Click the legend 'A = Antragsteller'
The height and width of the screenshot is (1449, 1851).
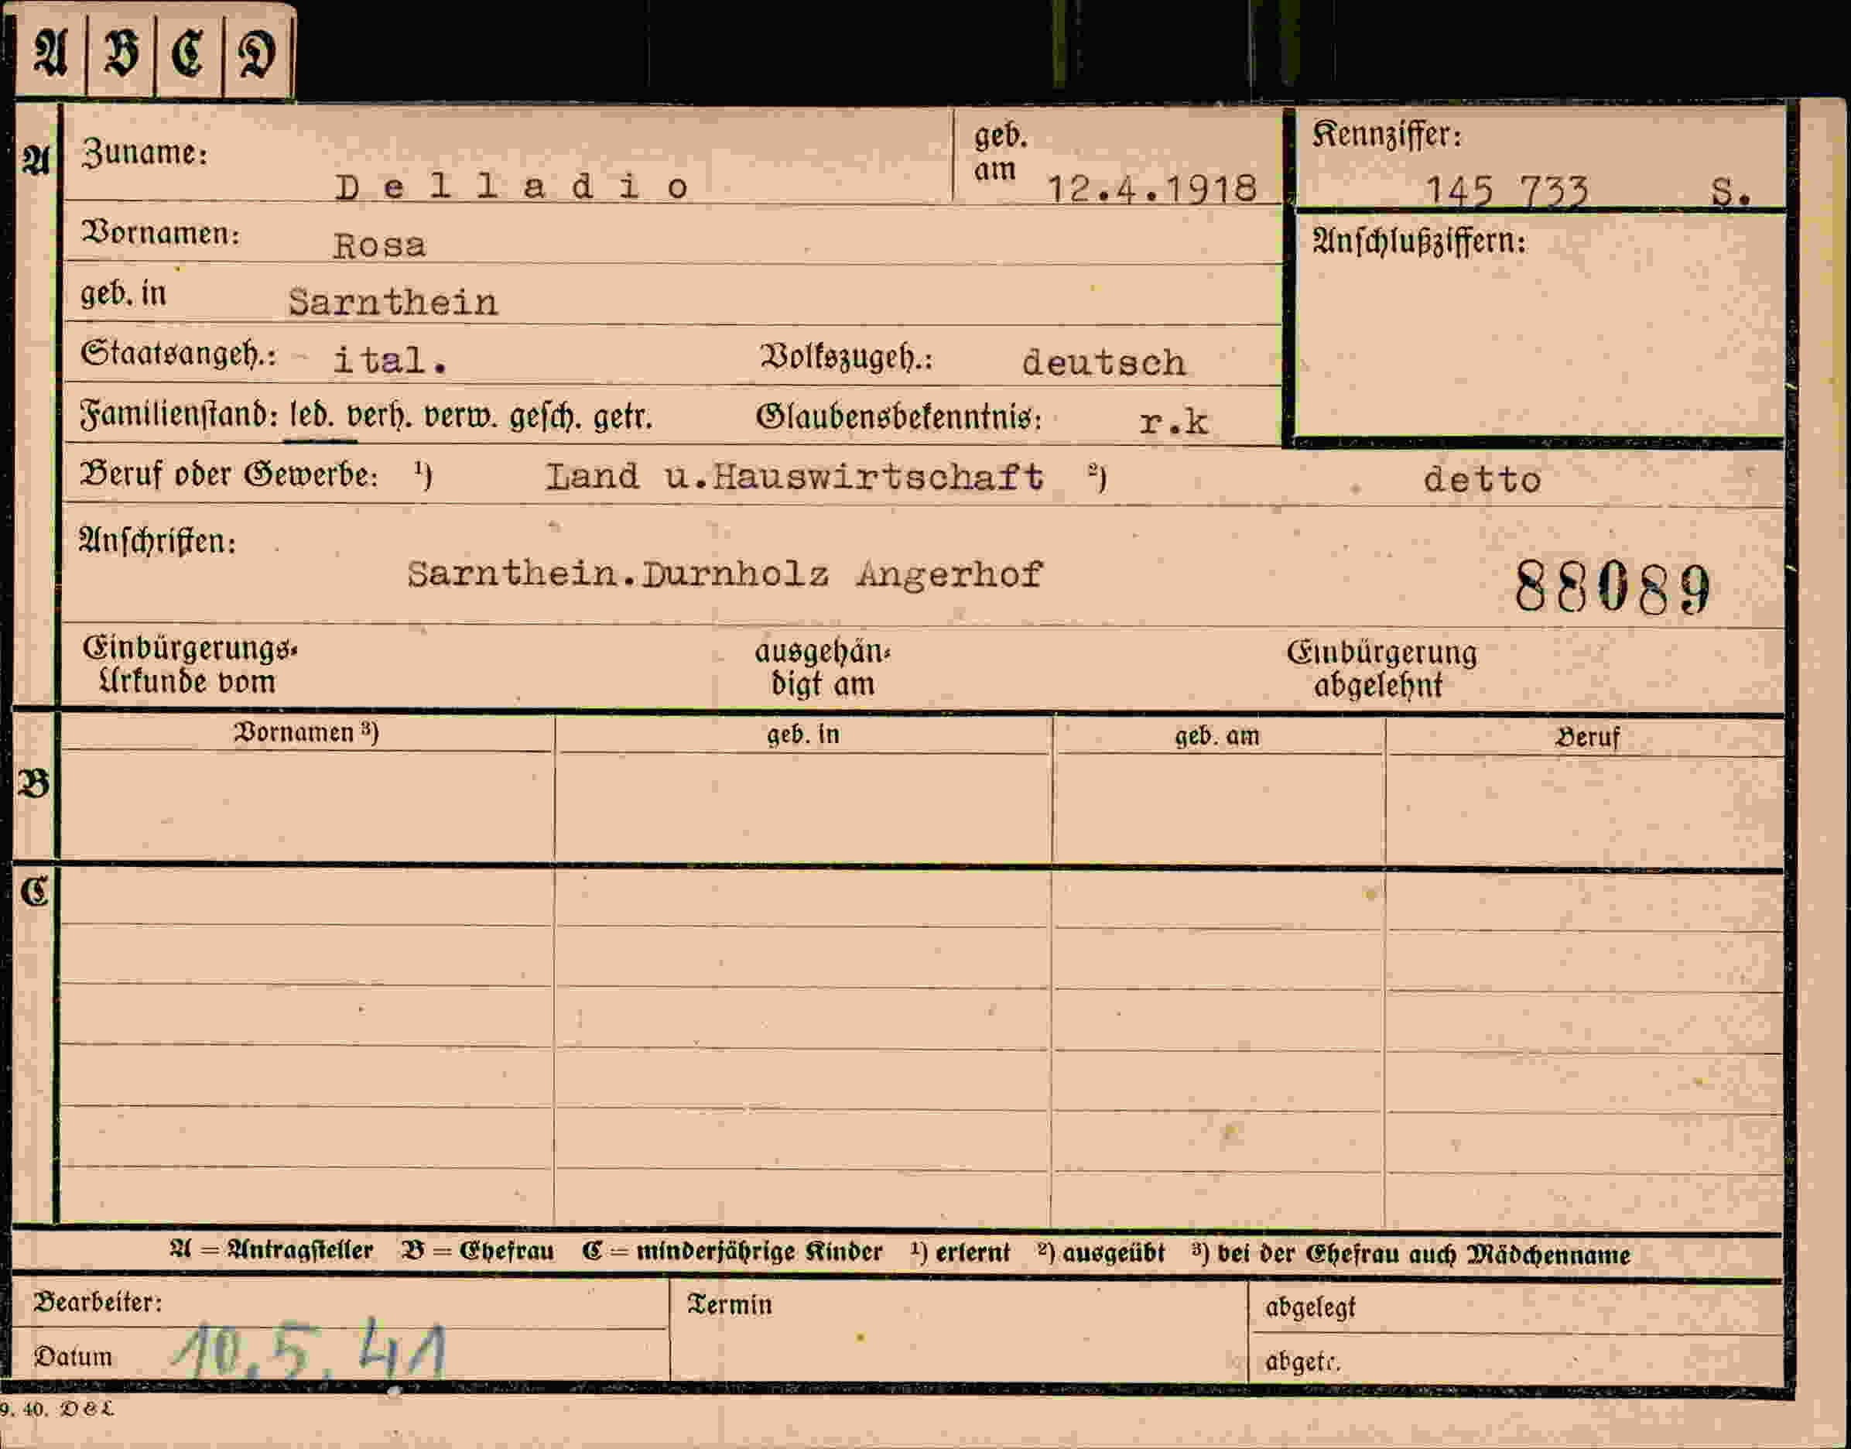[x=272, y=1251]
